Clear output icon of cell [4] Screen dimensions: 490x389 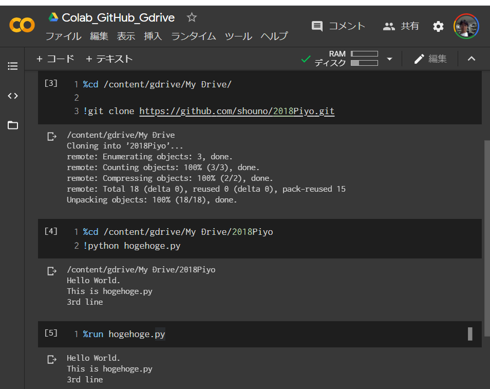point(52,271)
